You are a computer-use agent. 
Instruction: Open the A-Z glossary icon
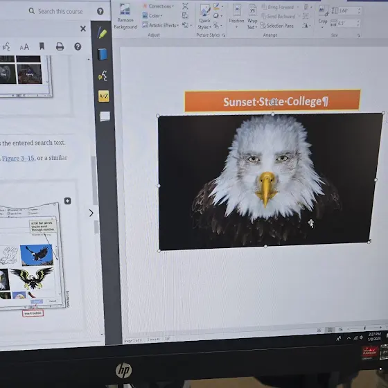[x=103, y=96]
